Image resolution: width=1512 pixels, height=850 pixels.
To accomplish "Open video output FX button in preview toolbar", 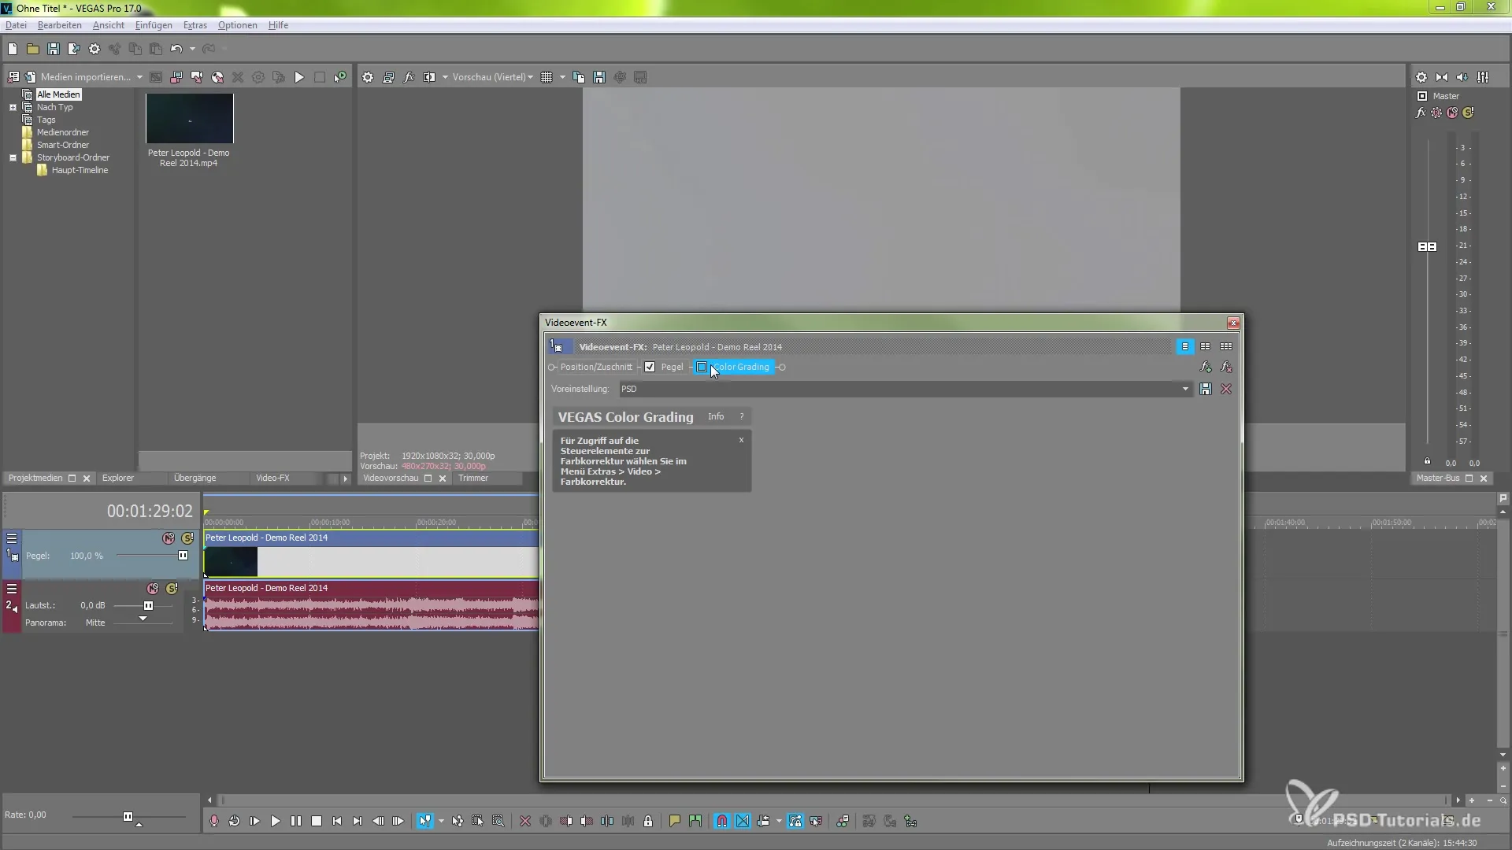I will click(409, 77).
